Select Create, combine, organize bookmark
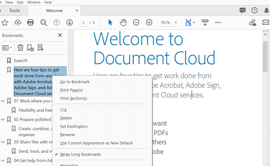The width and height of the screenshot is (270, 166). 35,131
